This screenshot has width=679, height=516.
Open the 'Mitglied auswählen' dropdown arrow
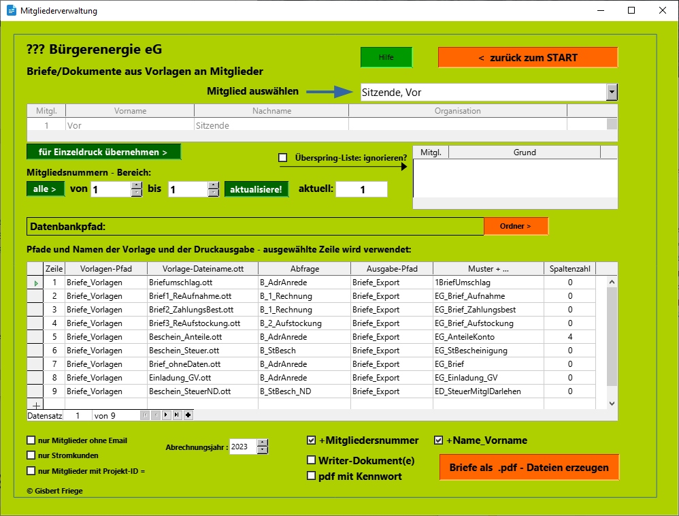tap(612, 93)
